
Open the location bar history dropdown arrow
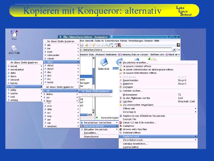174,50
